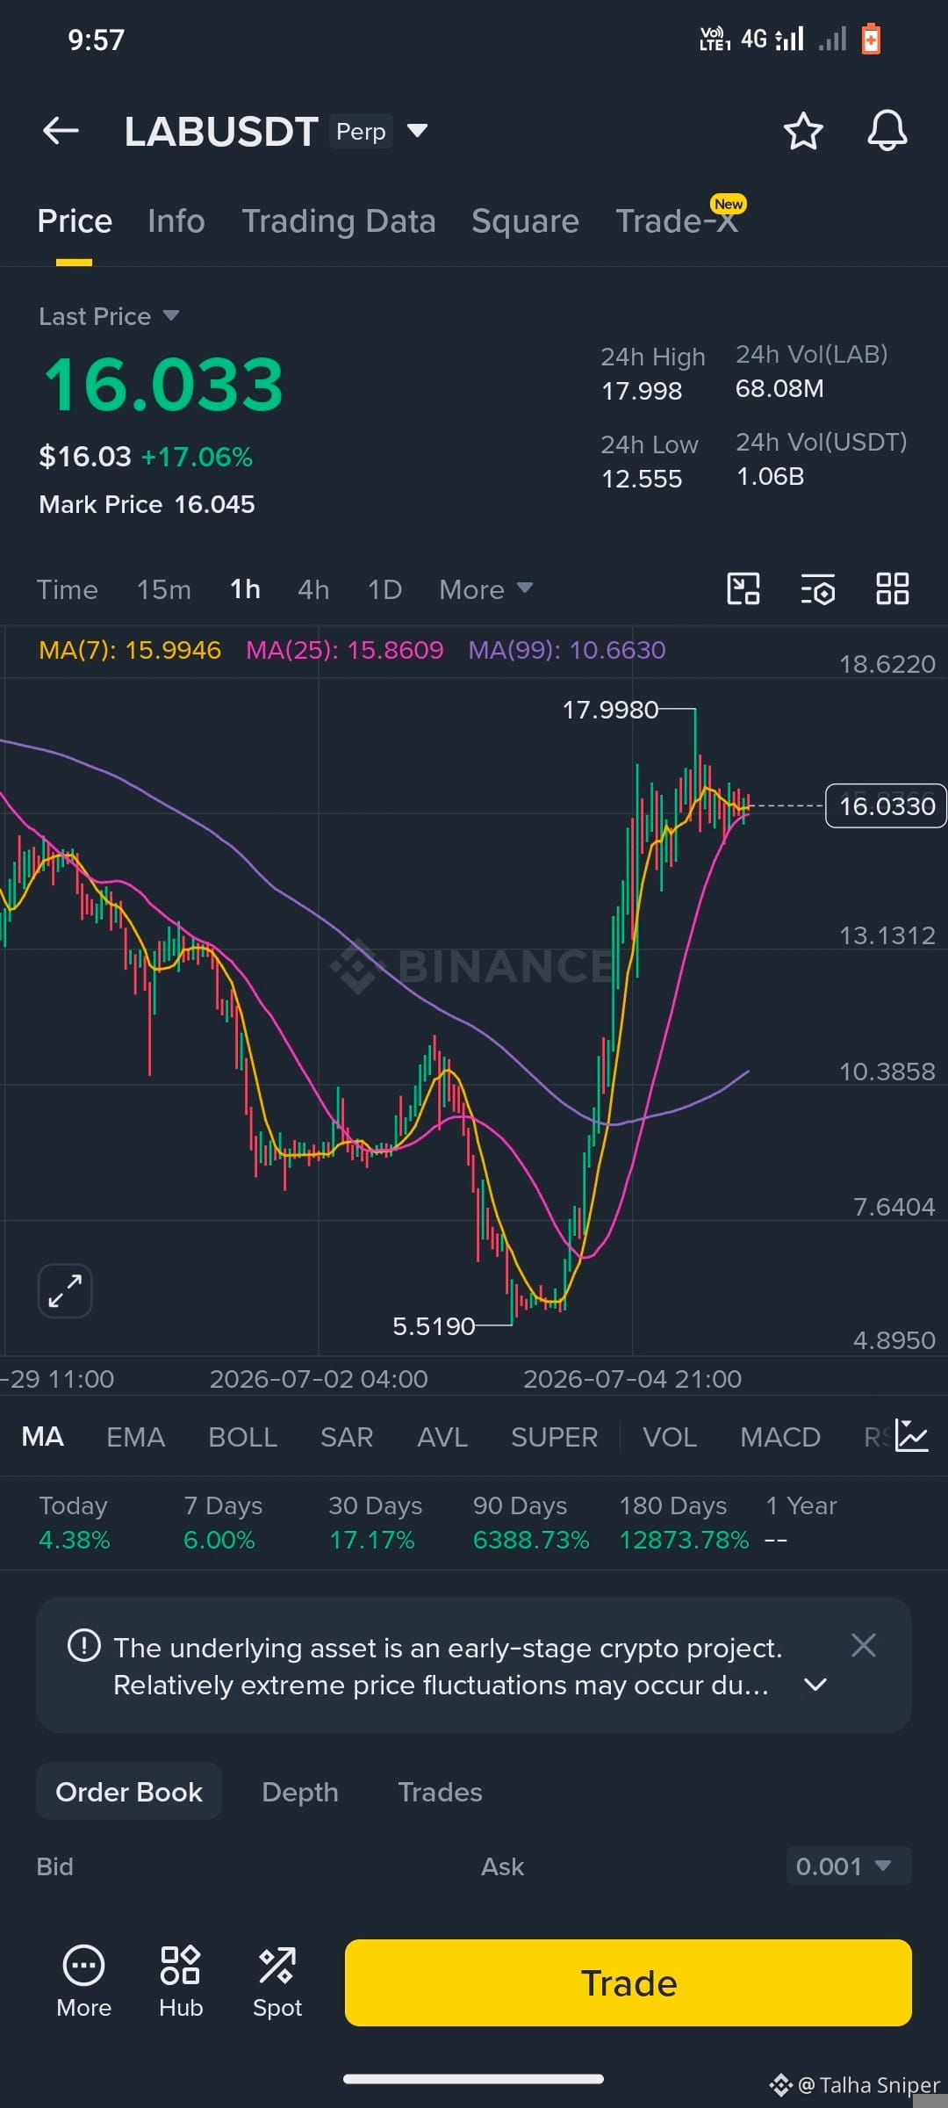Open the Square tab
948x2108 pixels.
pos(525,221)
